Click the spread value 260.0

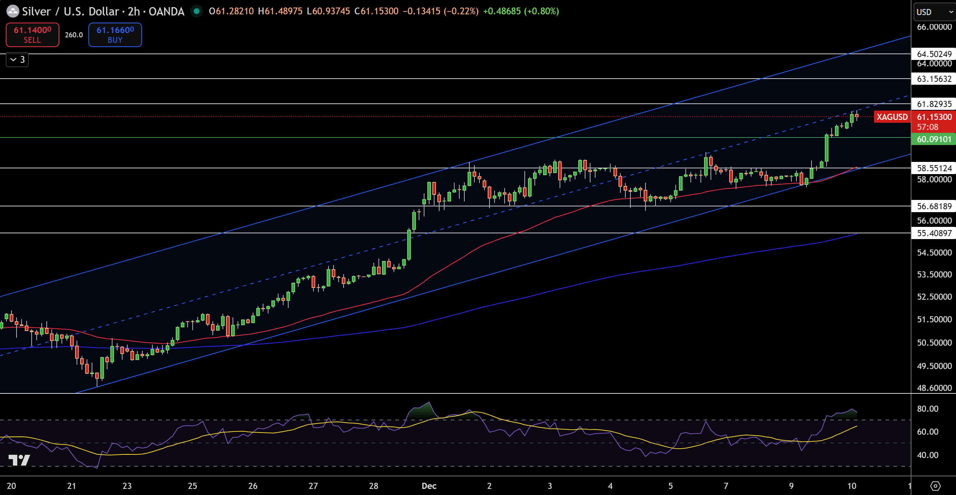click(73, 35)
